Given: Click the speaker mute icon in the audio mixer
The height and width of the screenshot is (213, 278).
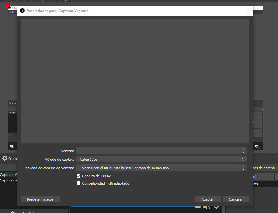Looking at the screenshot, I should (x=207, y=207).
